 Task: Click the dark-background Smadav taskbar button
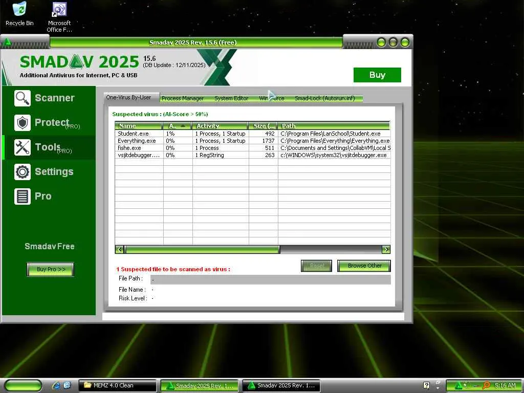[x=281, y=385]
